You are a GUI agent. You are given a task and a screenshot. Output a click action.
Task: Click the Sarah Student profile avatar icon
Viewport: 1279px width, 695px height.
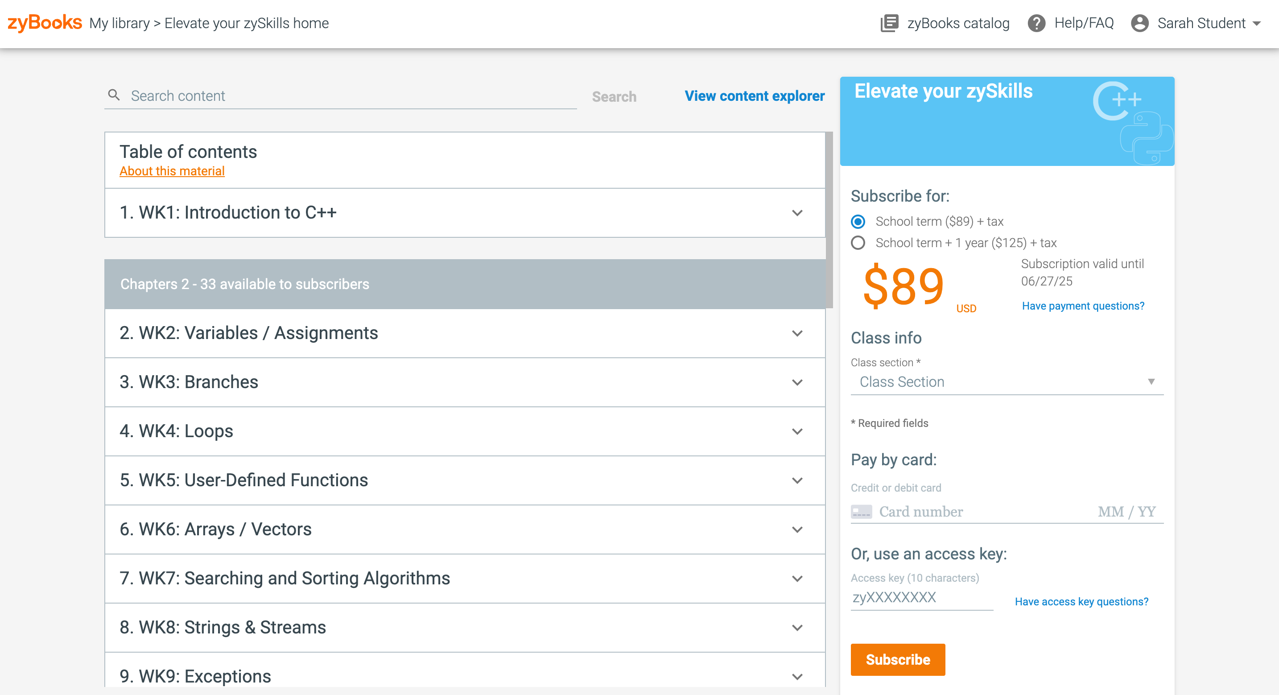click(x=1139, y=23)
